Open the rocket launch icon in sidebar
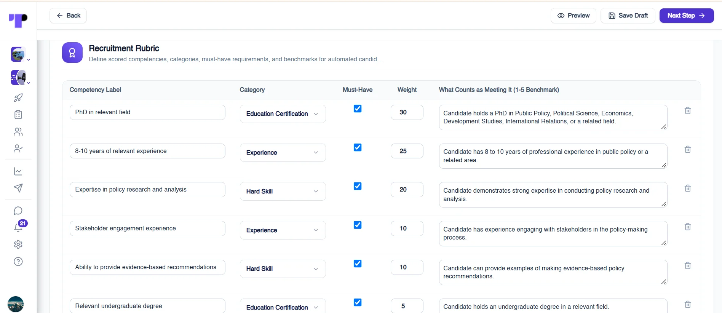This screenshot has height=313, width=722. (x=18, y=98)
